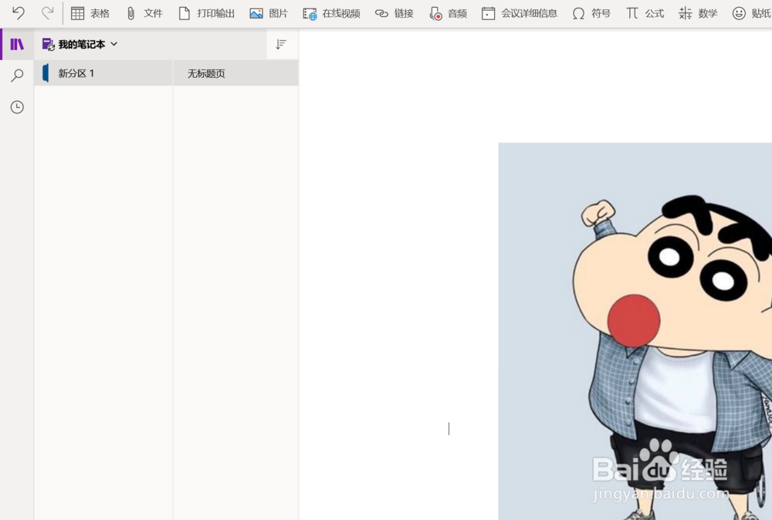
Task: Toggle the notebook navigation pane icon
Action: point(17,44)
